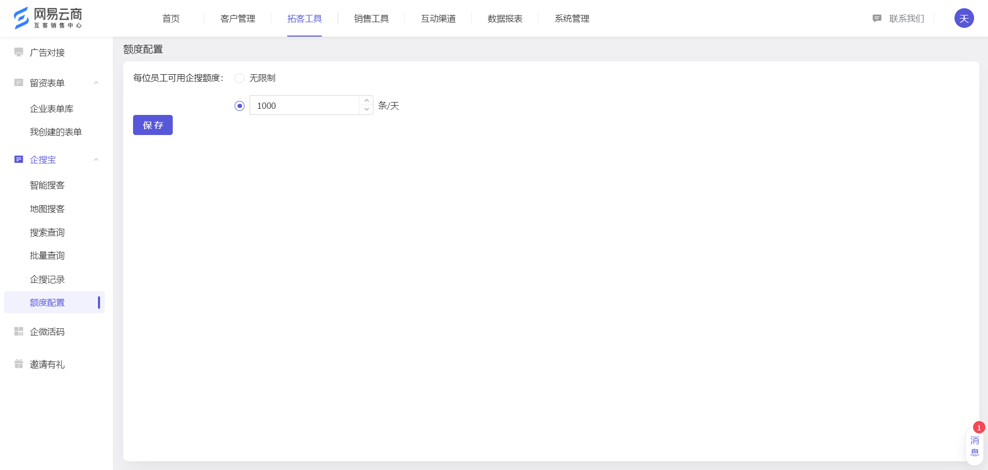Select the 无限制 radio option

tap(239, 78)
